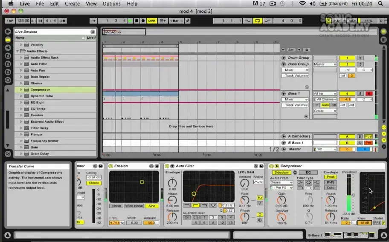Open the View menu

click(x=91, y=3)
